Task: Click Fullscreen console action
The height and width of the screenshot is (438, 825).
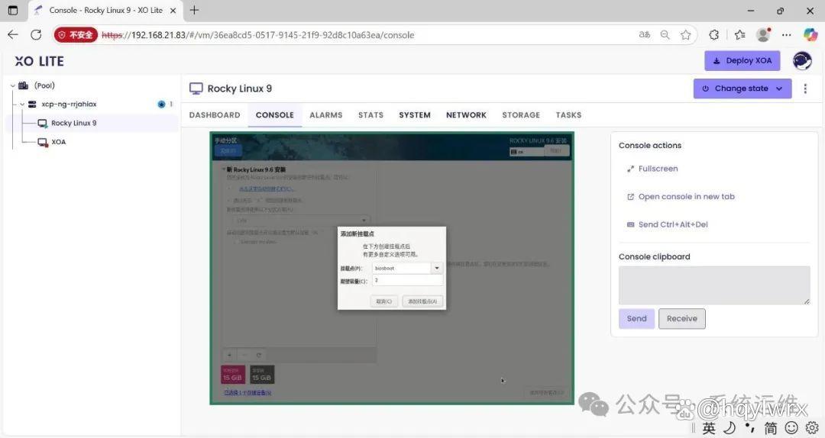Action: coord(652,169)
